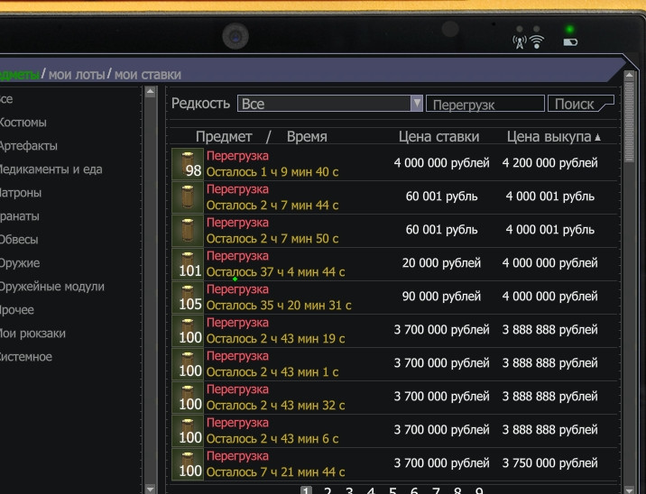Click the item icon for lot ending 2 ч 7 мин 44 с

pos(188,197)
